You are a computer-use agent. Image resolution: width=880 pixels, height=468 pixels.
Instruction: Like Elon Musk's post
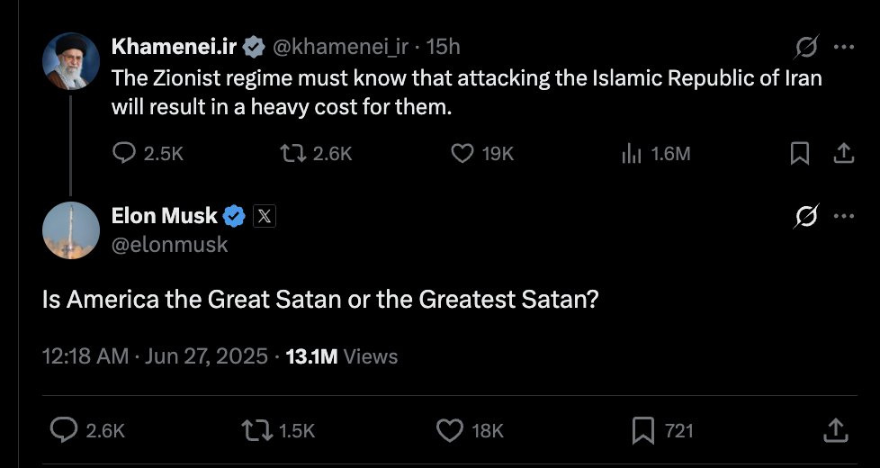[449, 431]
